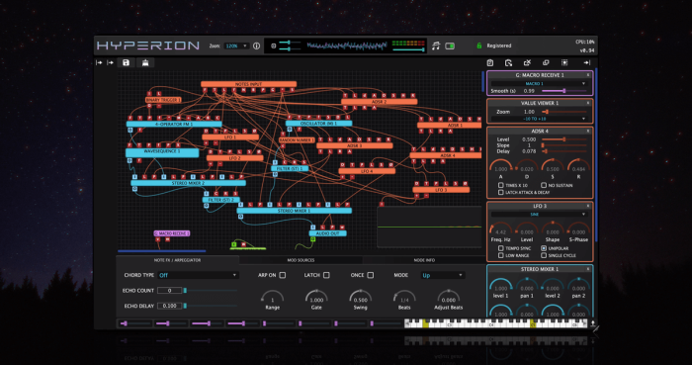Click the save patch disk icon
Image resolution: width=692 pixels, height=365 pixels.
[126, 62]
